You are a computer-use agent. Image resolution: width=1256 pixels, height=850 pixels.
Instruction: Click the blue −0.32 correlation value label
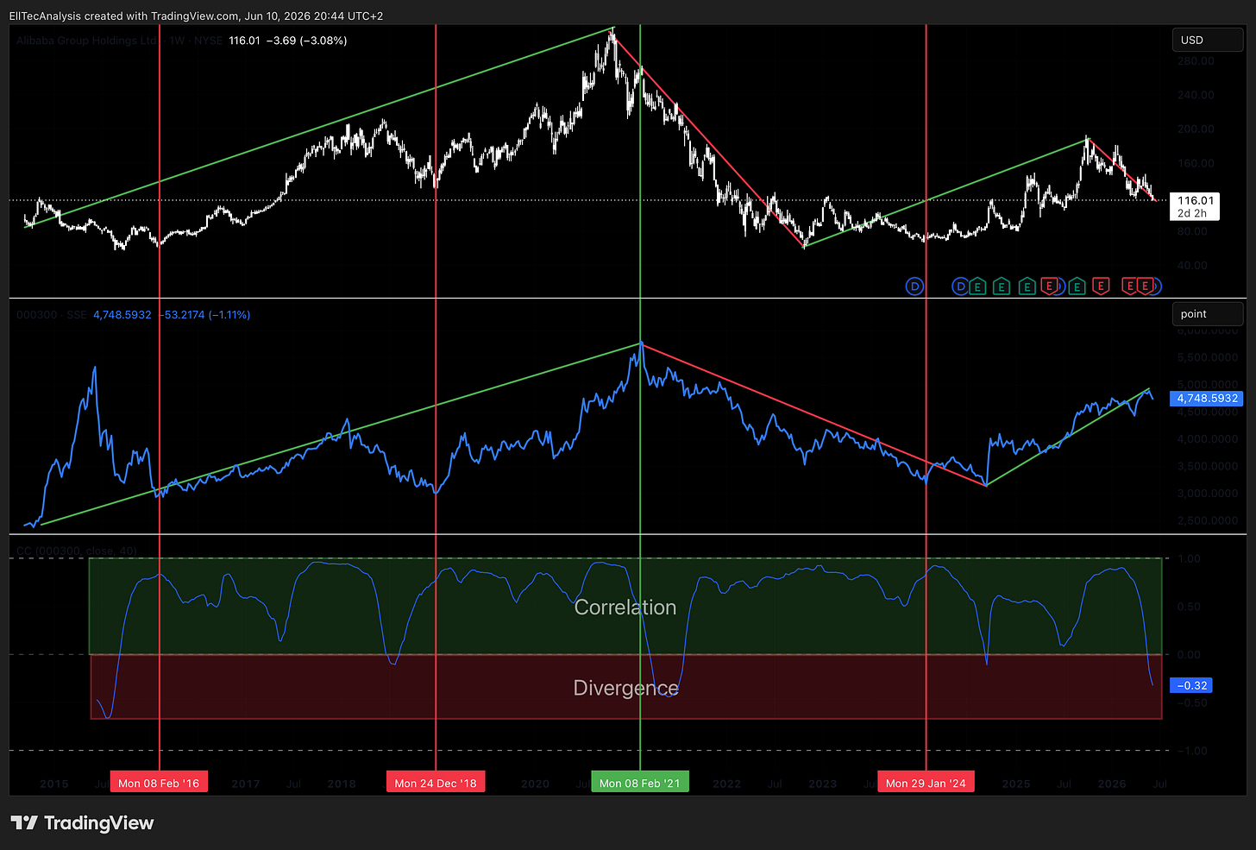click(x=1191, y=685)
